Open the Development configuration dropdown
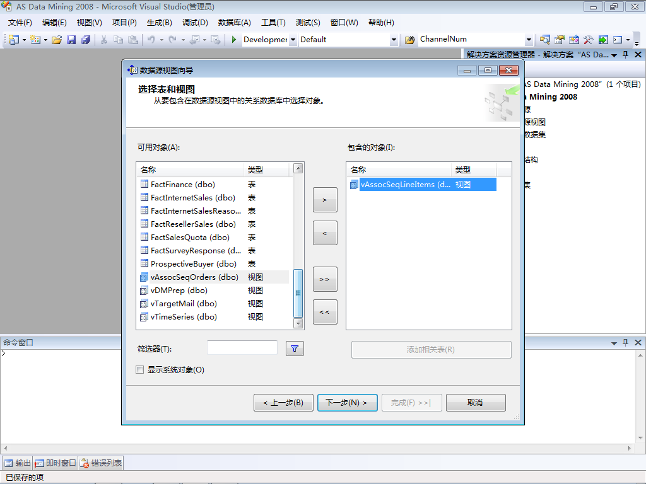 pyautogui.click(x=293, y=40)
